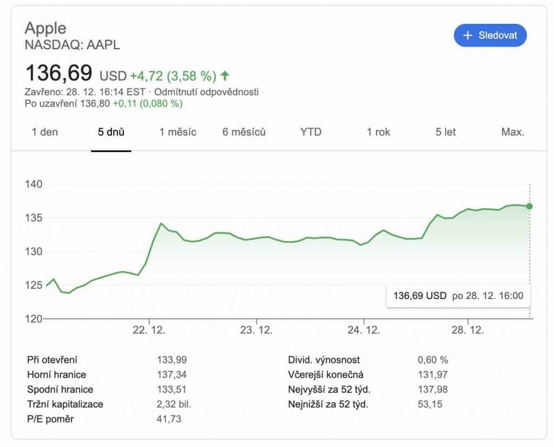Click the 136,69 USD chart tooltip
The width and height of the screenshot is (554, 447).
point(458,296)
